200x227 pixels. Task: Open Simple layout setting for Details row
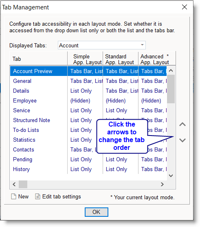point(85,91)
